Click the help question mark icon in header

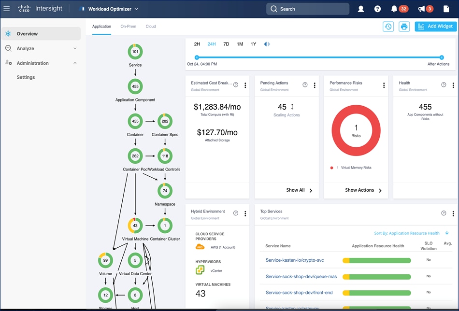coord(377,8)
